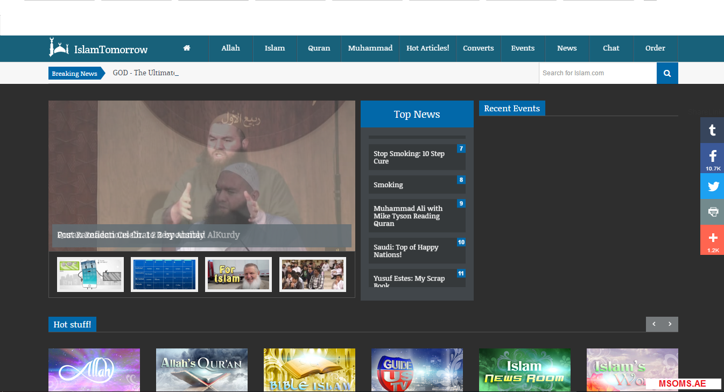
Task: Open 'Stop Smoking: 10 Step Cure' article
Action: 409,157
